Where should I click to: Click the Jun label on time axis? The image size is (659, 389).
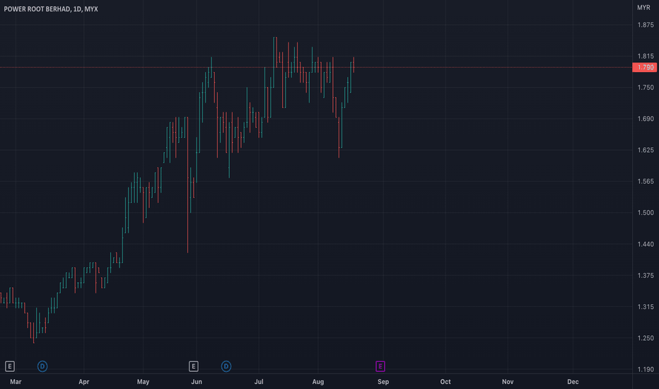(197, 382)
